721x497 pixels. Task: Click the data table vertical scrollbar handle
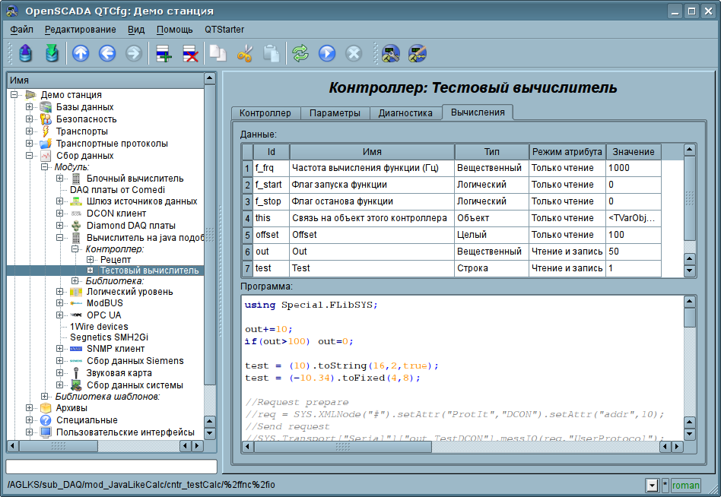tap(689, 198)
